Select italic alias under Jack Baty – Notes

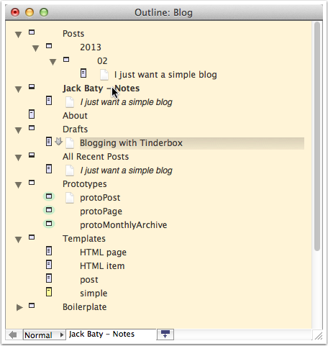tap(126, 102)
